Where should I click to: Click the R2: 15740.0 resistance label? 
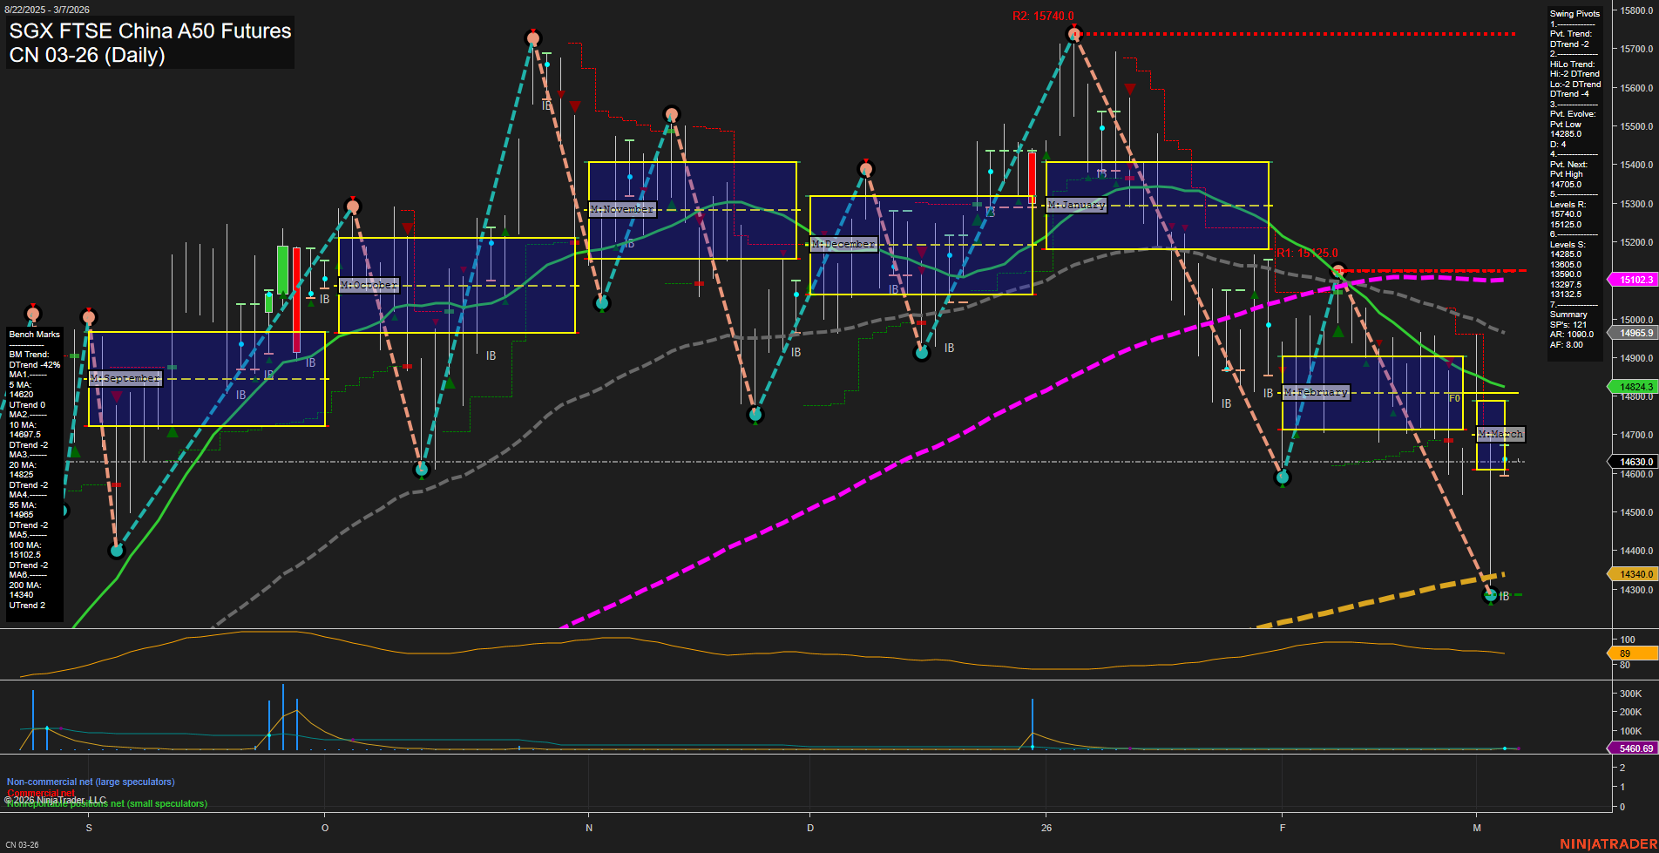1043,17
